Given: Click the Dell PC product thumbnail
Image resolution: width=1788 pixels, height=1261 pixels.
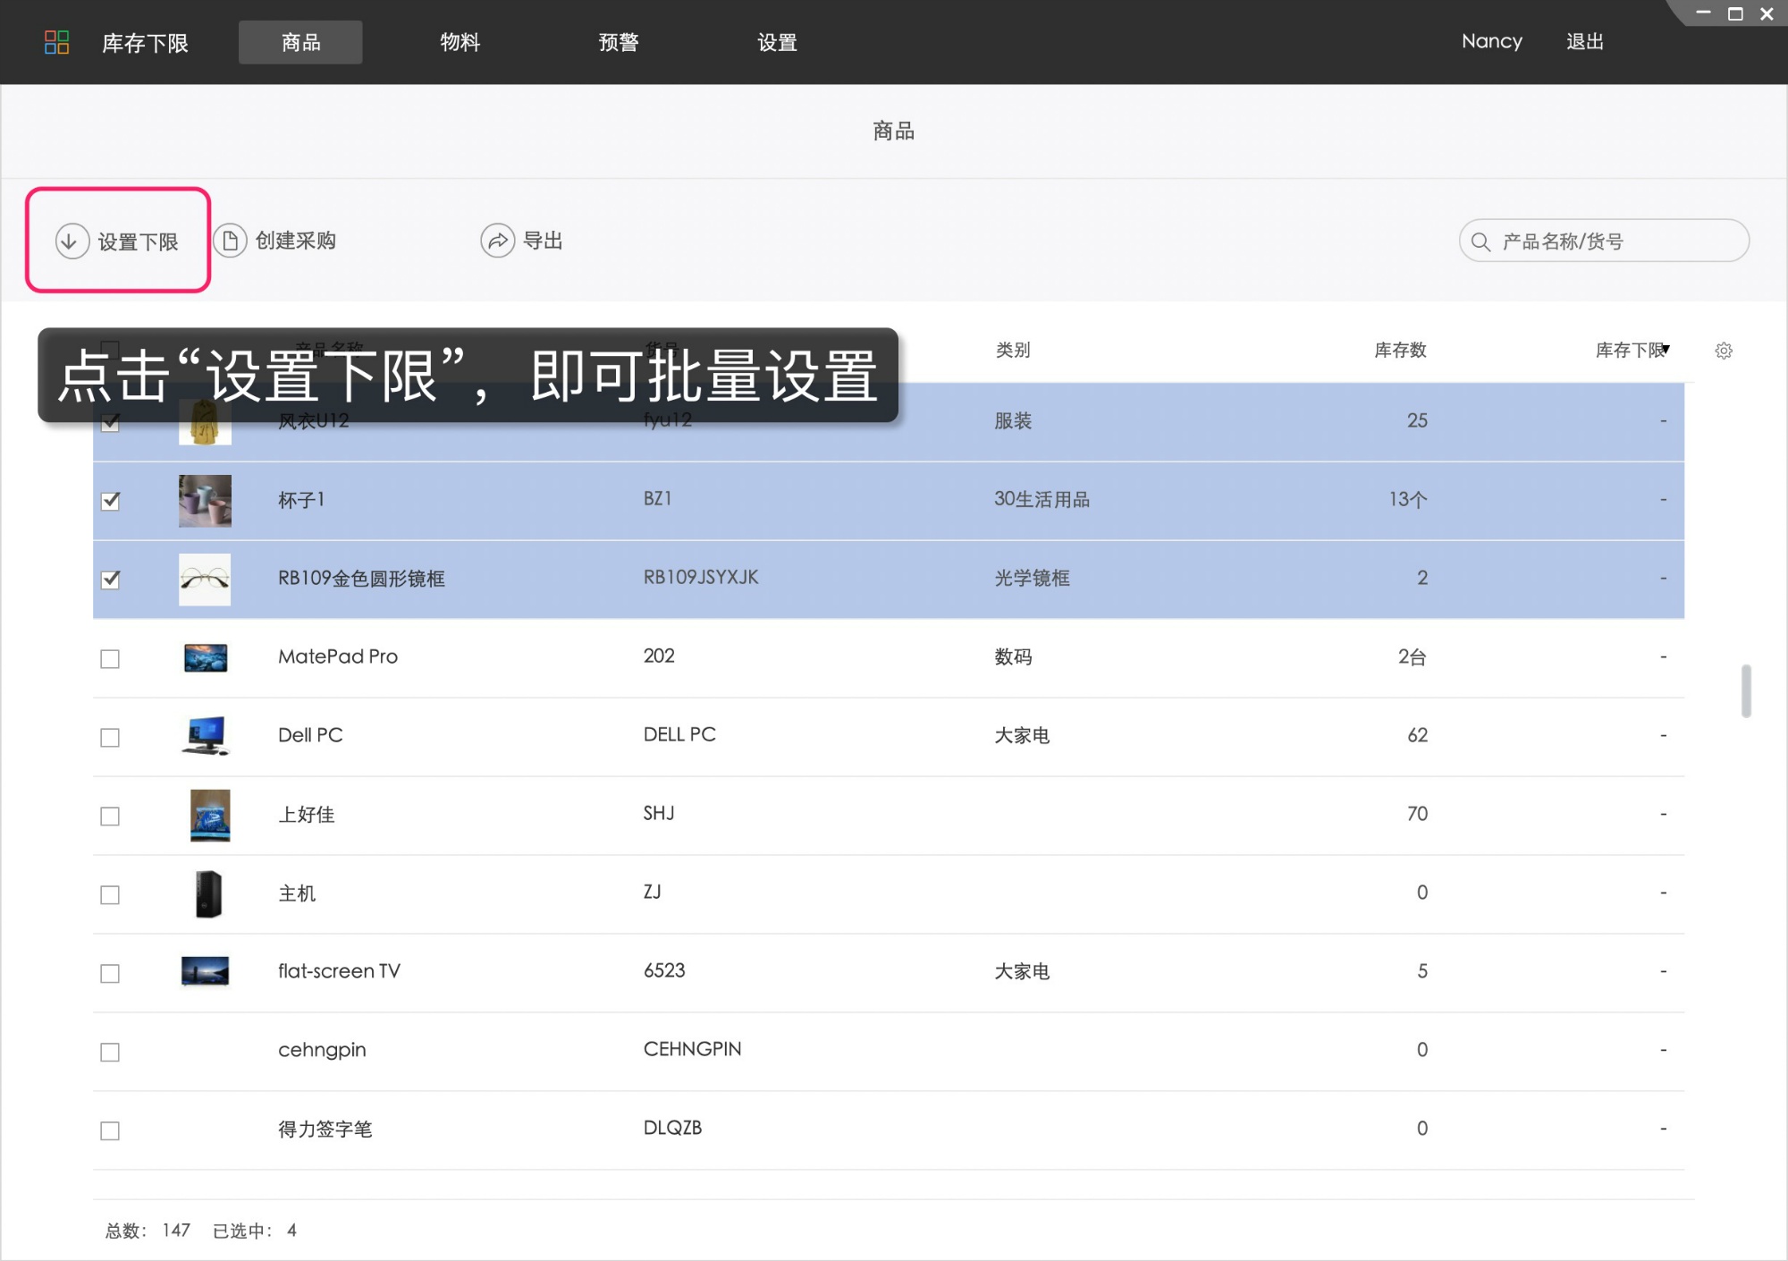Looking at the screenshot, I should [x=205, y=735].
